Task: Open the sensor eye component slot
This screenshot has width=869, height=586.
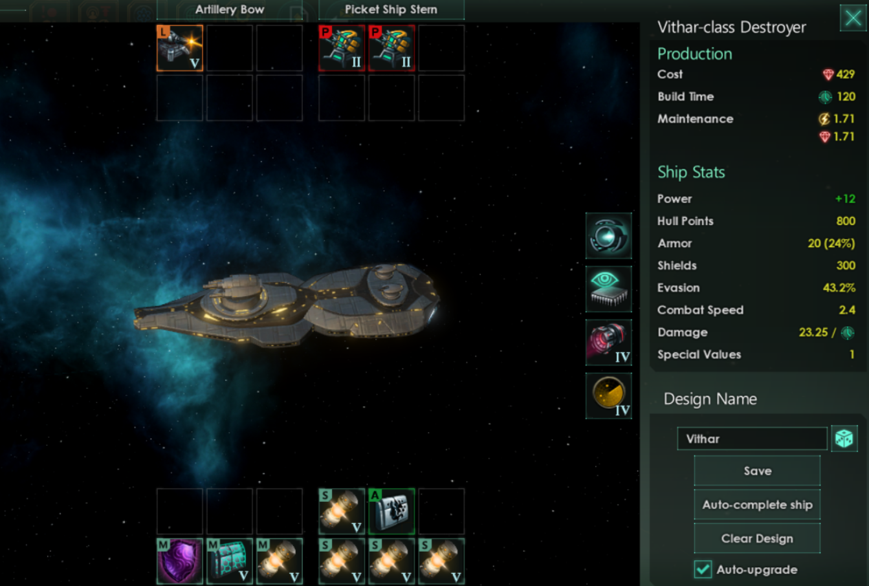Action: coord(608,289)
